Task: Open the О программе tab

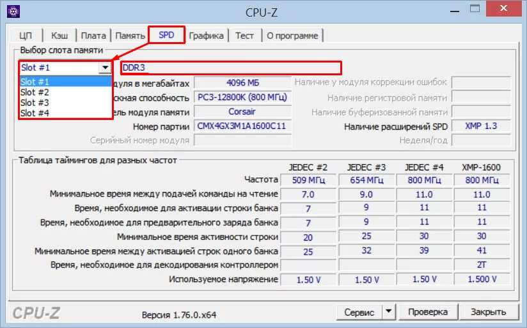Action: (x=292, y=36)
